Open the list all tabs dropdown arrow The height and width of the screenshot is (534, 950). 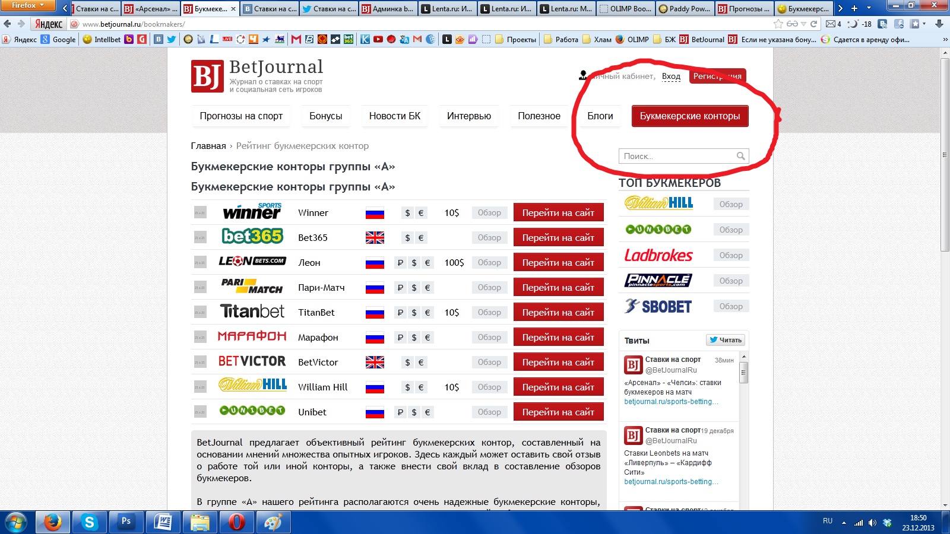(869, 8)
